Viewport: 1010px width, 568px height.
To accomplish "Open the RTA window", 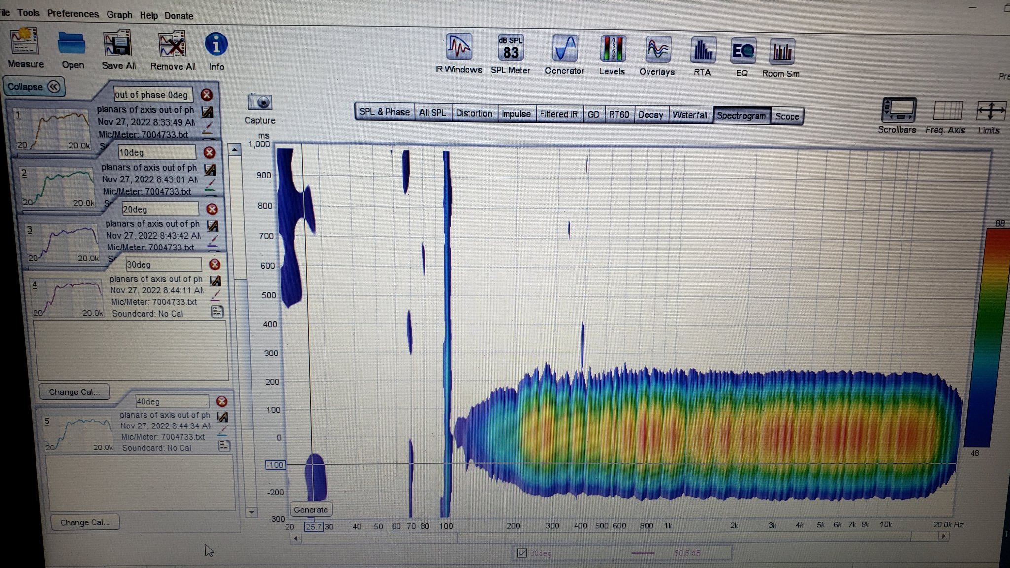I will click(703, 51).
